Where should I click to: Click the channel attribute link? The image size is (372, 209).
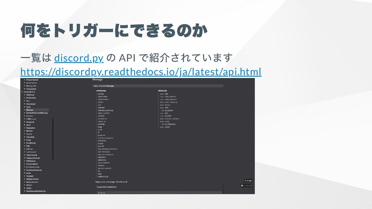pos(101,107)
